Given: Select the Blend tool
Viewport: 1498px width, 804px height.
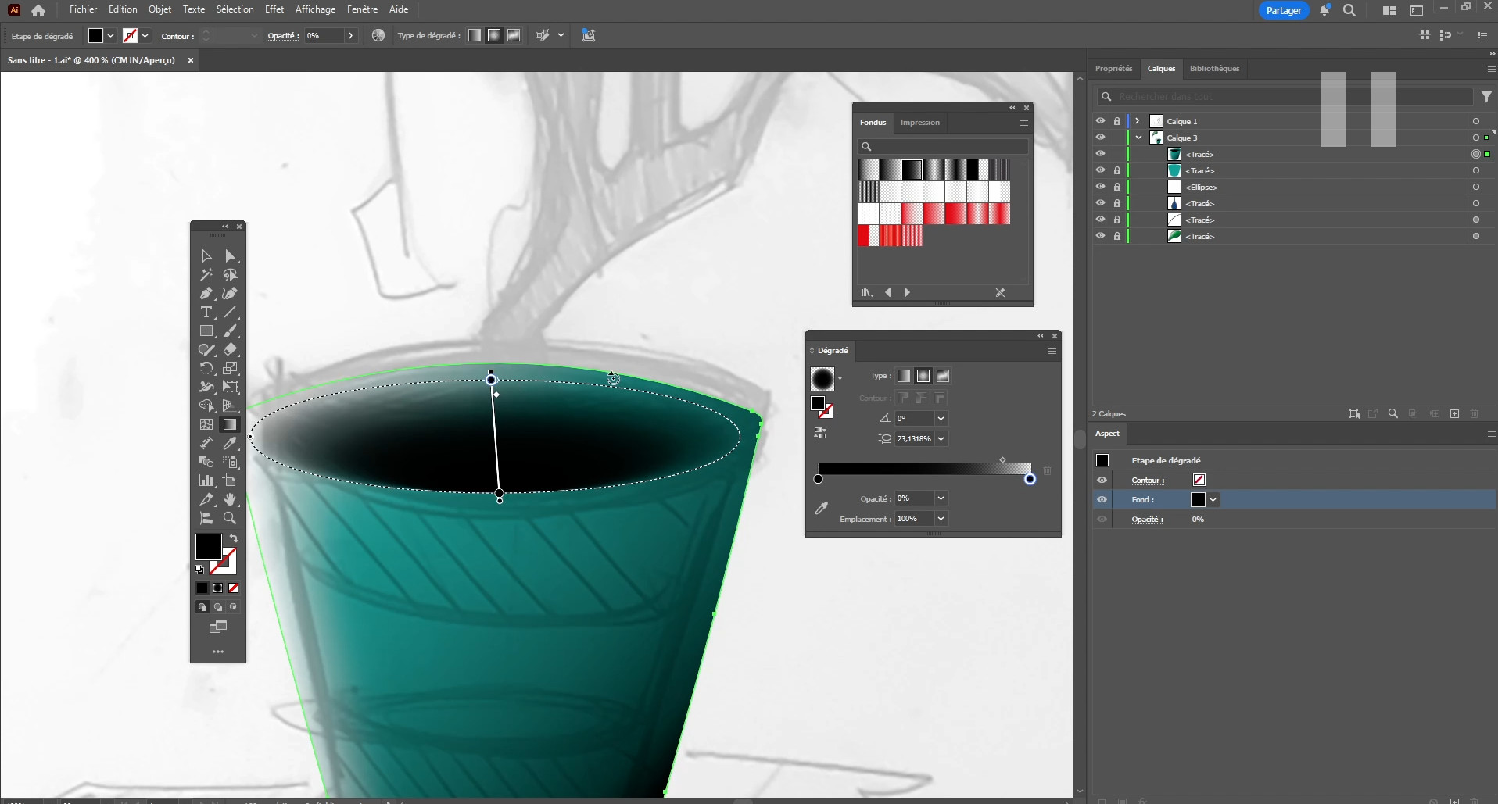Looking at the screenshot, I should point(206,462).
